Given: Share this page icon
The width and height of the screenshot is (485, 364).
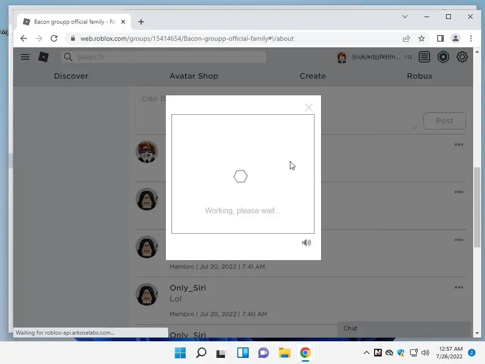Looking at the screenshot, I should (x=406, y=38).
